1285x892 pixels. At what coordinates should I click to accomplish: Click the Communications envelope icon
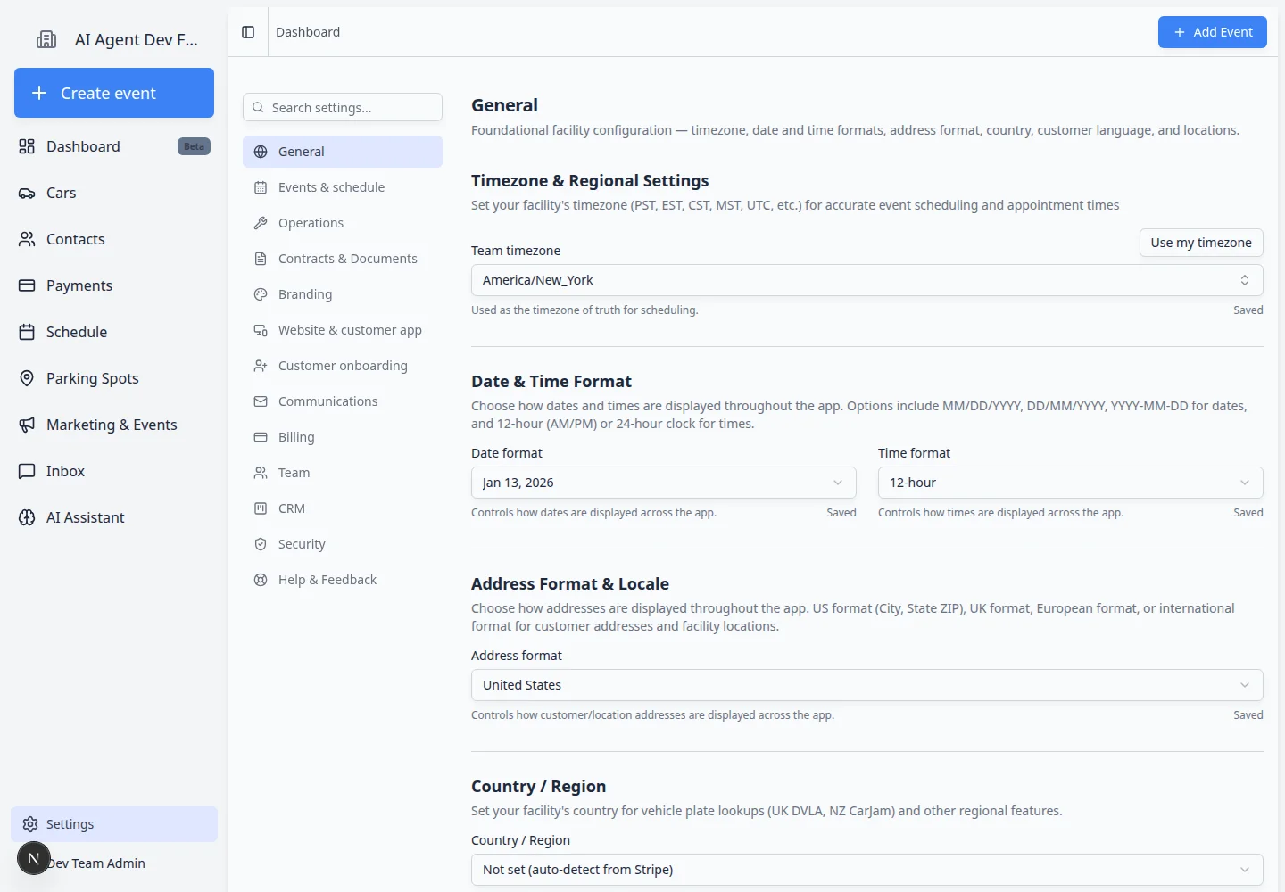click(x=261, y=401)
